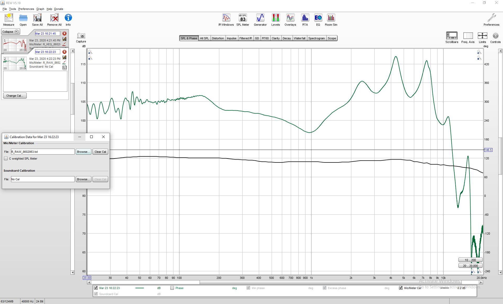Open the graph Limits settings
This screenshot has height=304, width=503.
(x=482, y=37)
